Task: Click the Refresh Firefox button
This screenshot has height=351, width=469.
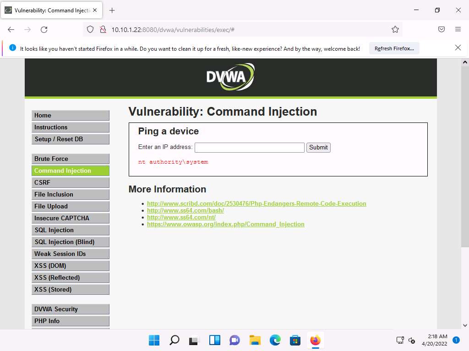Action: [394, 48]
